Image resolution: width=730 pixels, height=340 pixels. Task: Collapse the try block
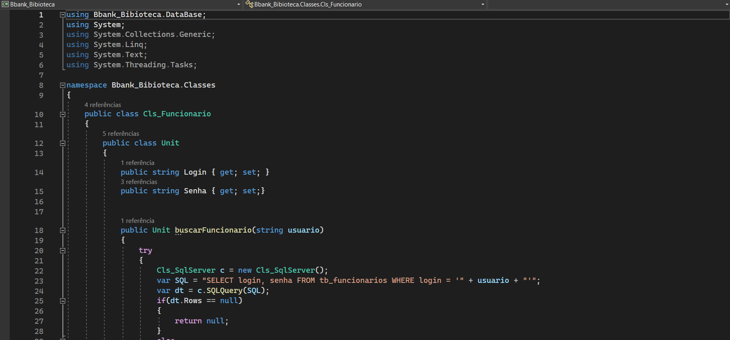click(x=62, y=250)
